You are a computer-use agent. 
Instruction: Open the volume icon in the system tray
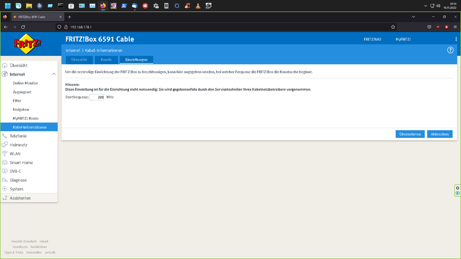click(438, 6)
